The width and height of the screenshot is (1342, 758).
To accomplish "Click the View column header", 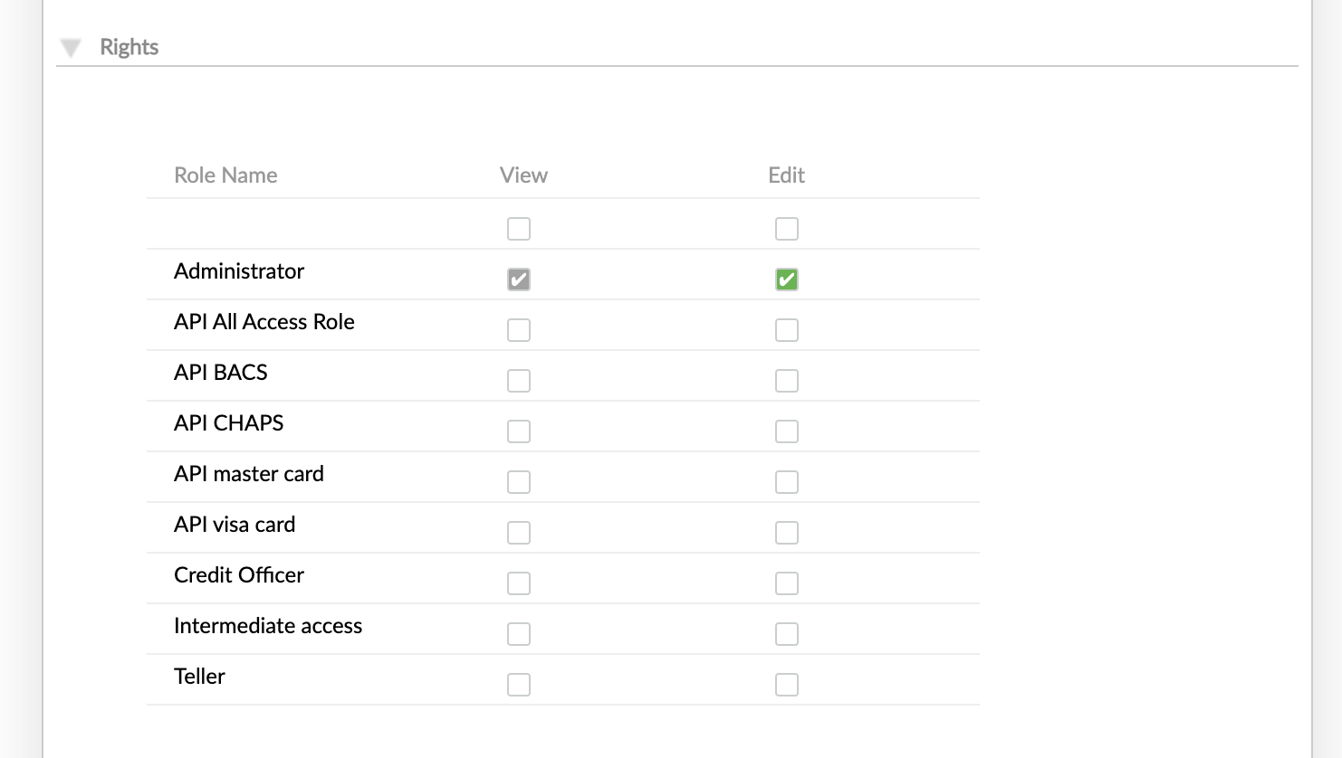I will 523,175.
